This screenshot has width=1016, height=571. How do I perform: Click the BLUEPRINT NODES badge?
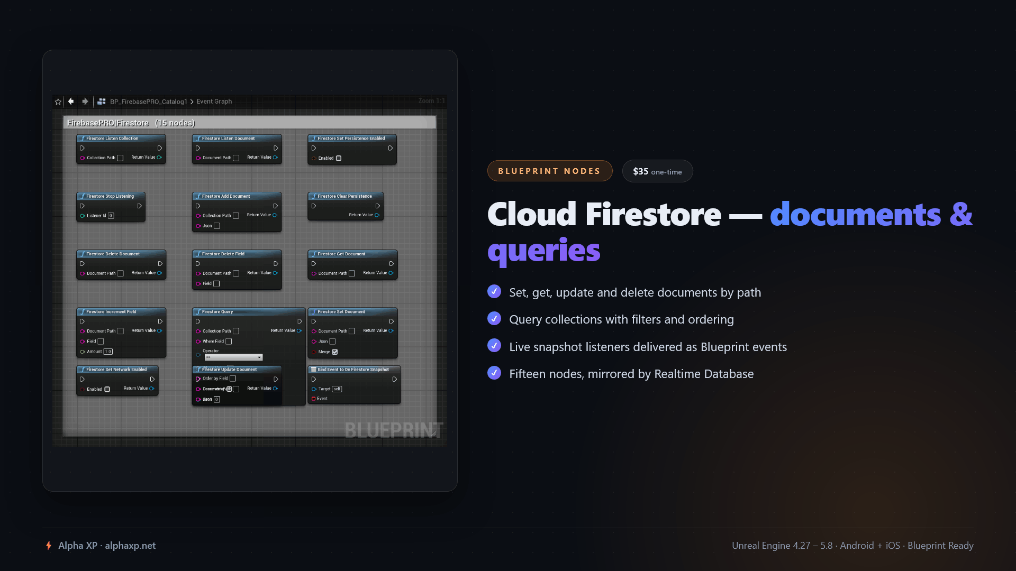(550, 171)
